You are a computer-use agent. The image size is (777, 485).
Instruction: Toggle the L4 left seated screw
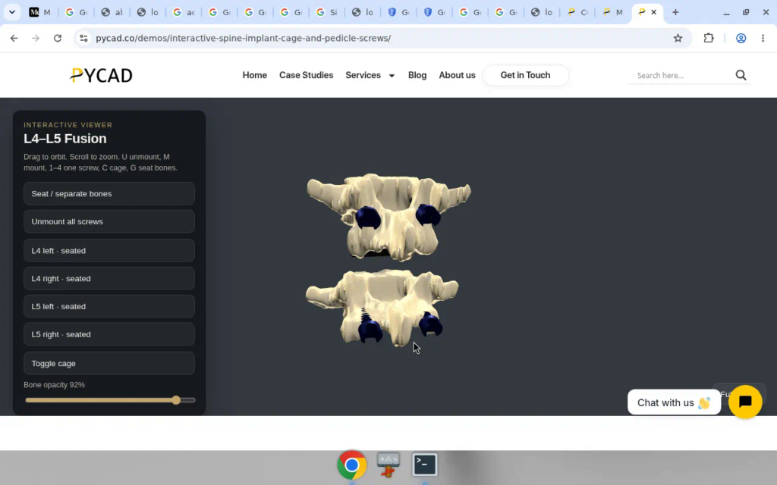click(x=109, y=250)
